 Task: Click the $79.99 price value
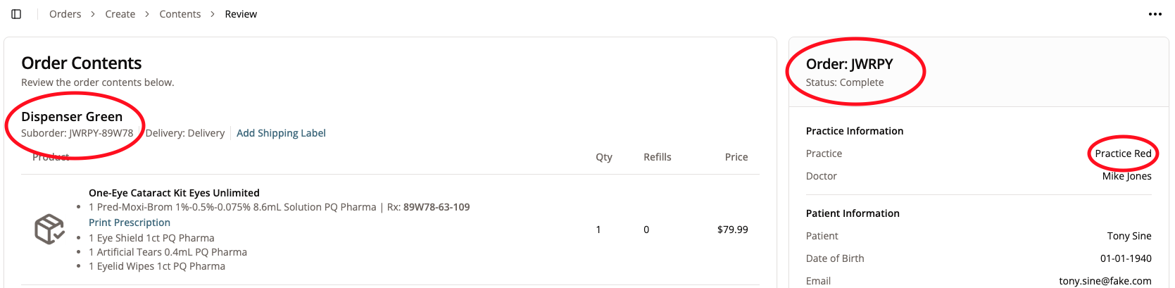(732, 230)
